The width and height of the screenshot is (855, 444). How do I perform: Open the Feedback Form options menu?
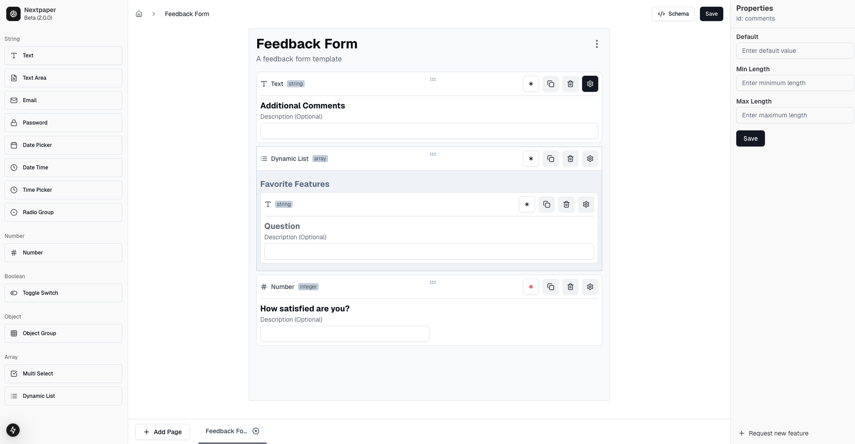point(597,44)
